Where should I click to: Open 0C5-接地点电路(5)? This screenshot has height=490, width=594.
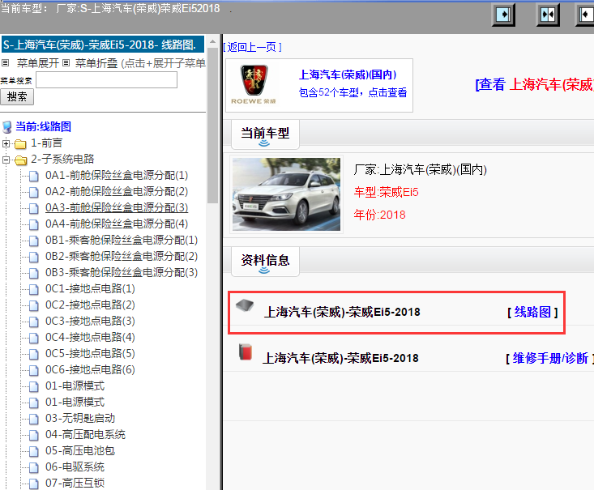pyautogui.click(x=90, y=354)
